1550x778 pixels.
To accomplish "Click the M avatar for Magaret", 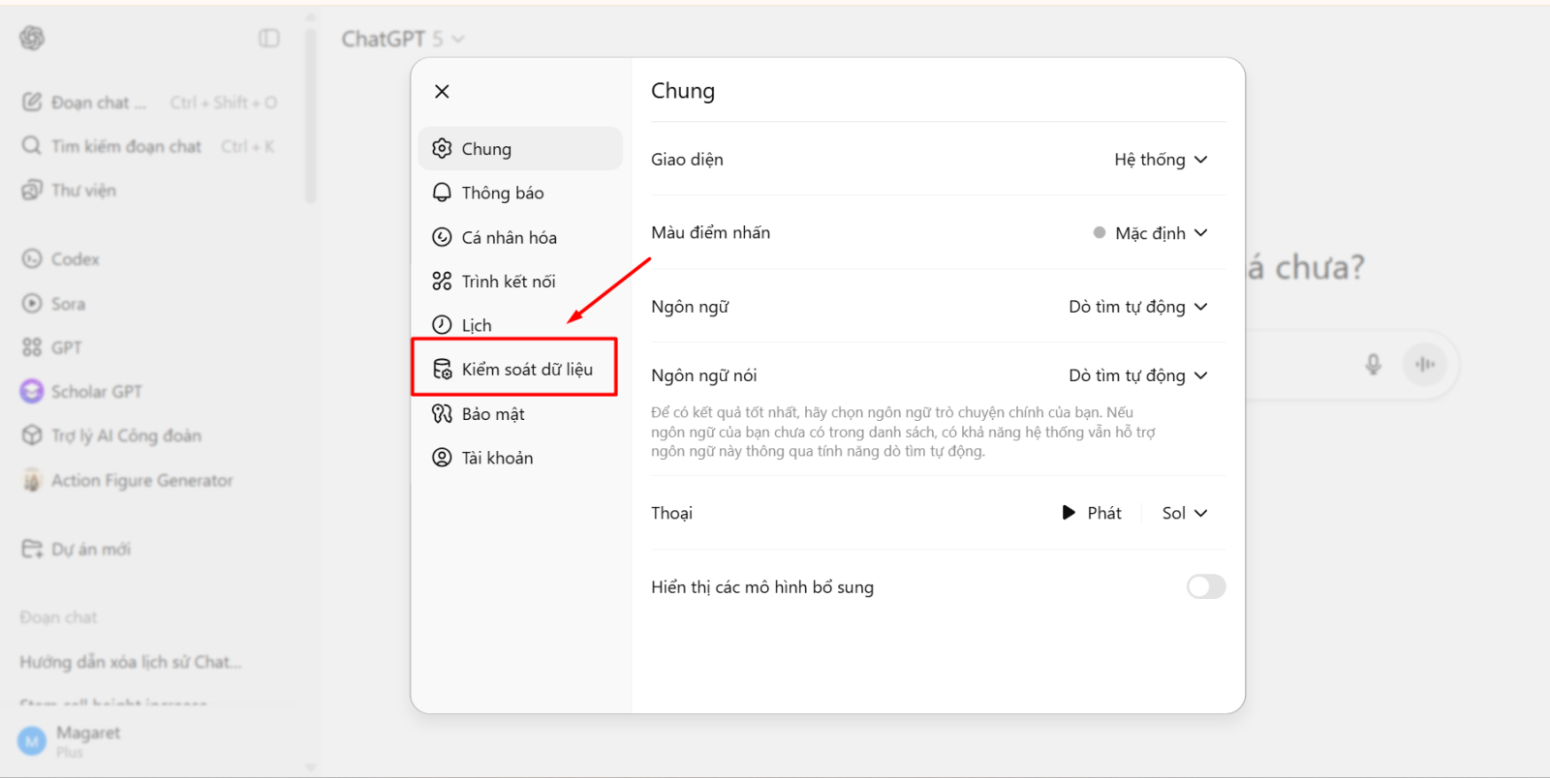I will point(32,742).
